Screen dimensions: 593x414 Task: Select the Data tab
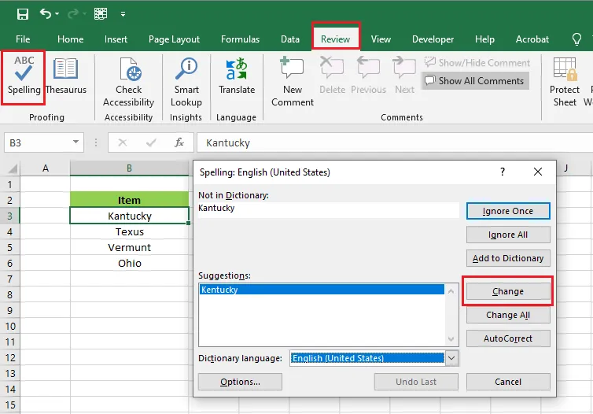290,39
